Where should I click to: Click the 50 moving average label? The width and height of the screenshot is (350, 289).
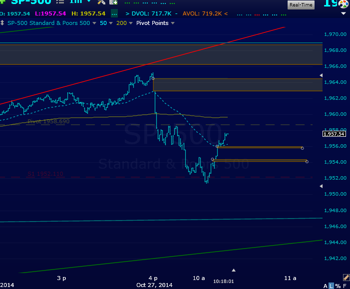tap(103, 23)
